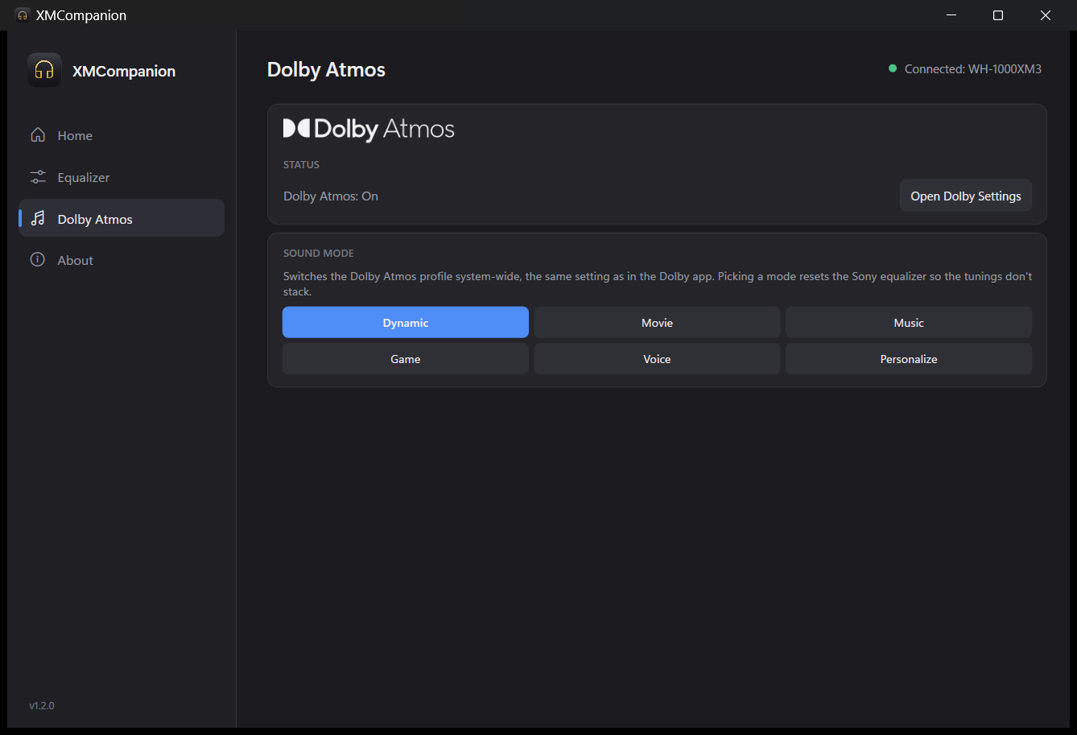The height and width of the screenshot is (735, 1077).
Task: Go to the Home page
Action: pos(122,135)
